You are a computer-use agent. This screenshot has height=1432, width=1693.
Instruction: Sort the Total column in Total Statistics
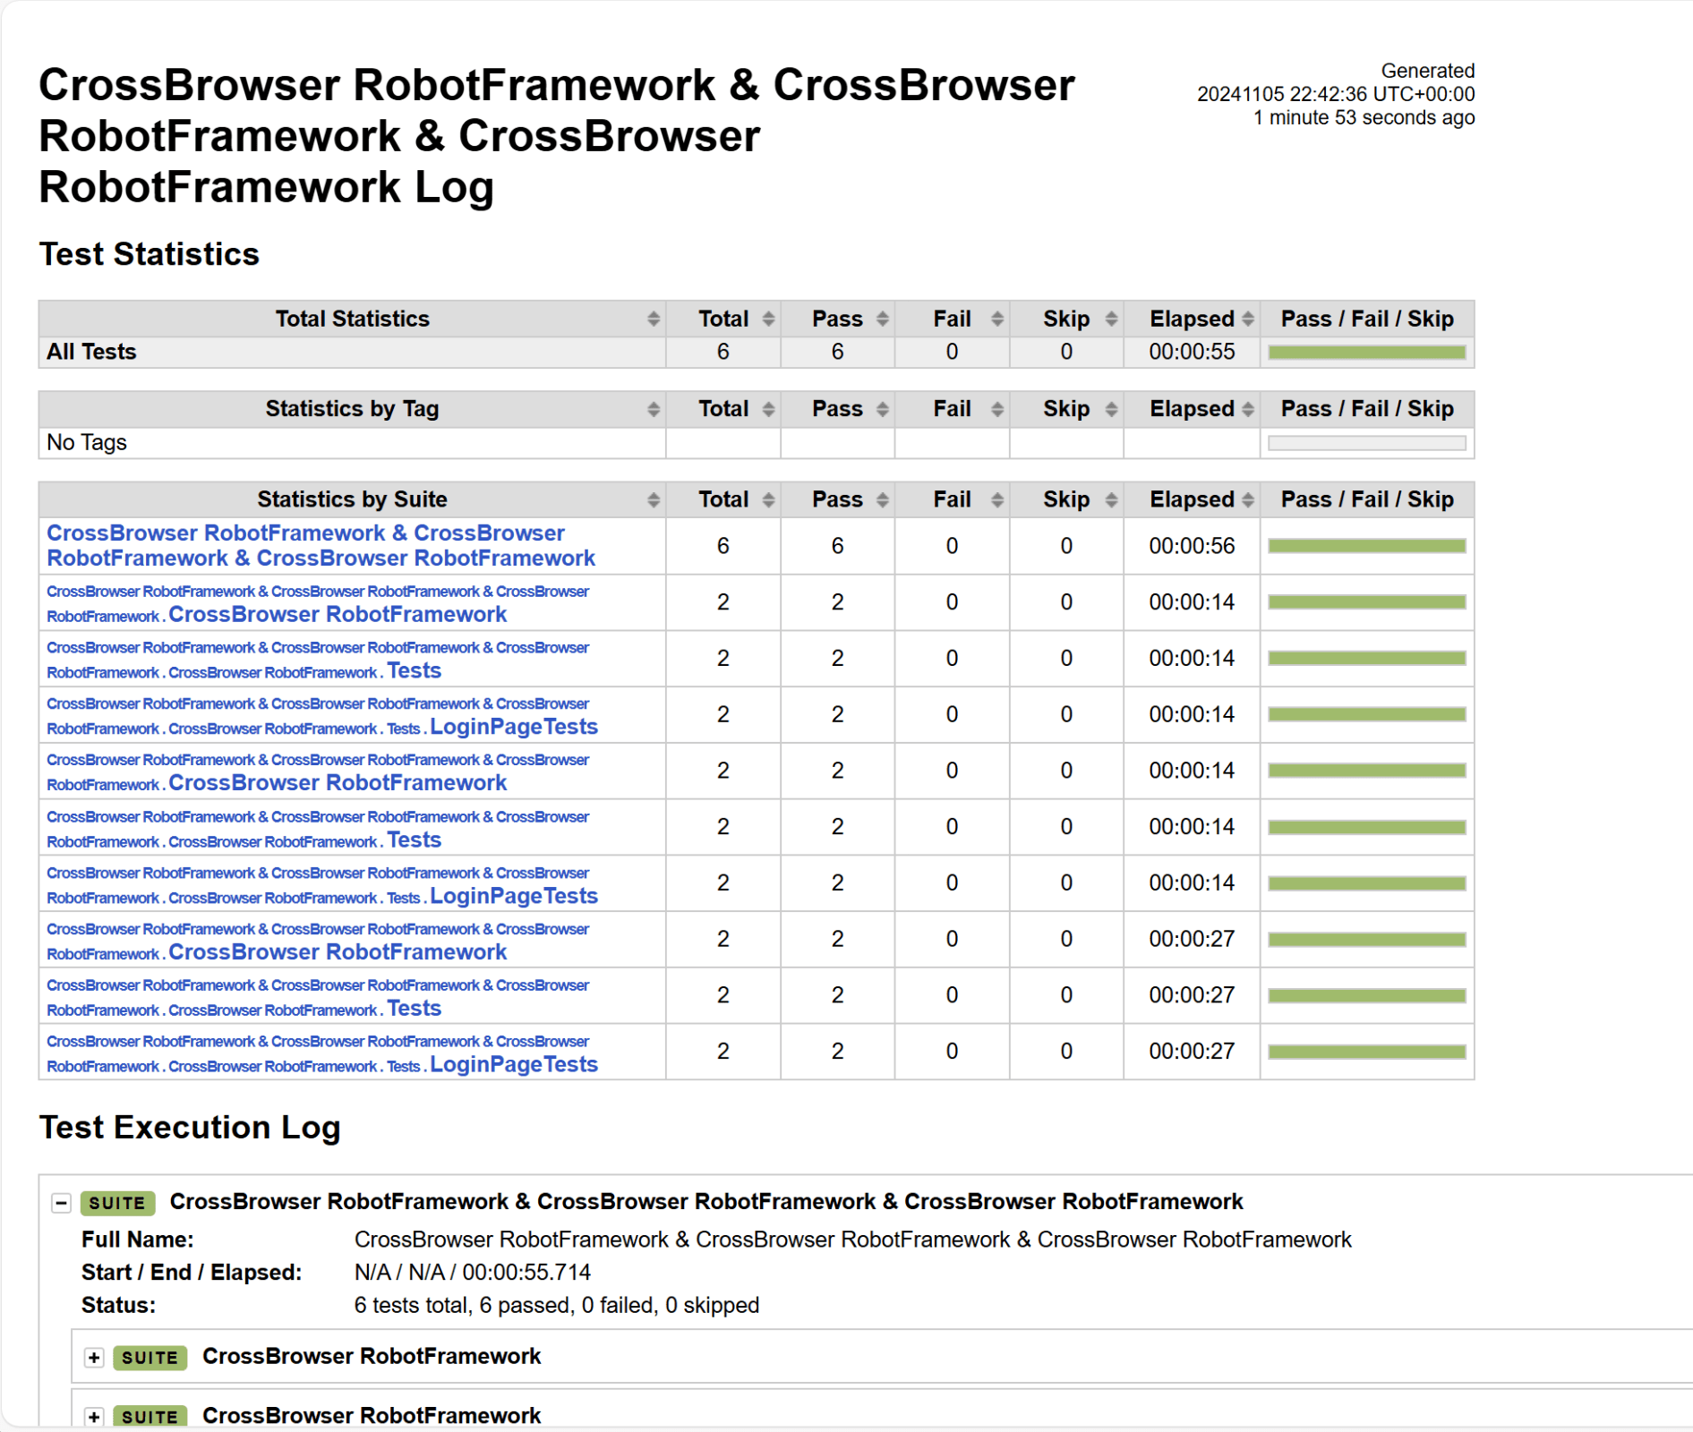[x=768, y=319]
